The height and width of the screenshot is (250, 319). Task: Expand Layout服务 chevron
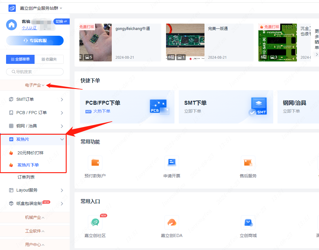click(x=62, y=190)
